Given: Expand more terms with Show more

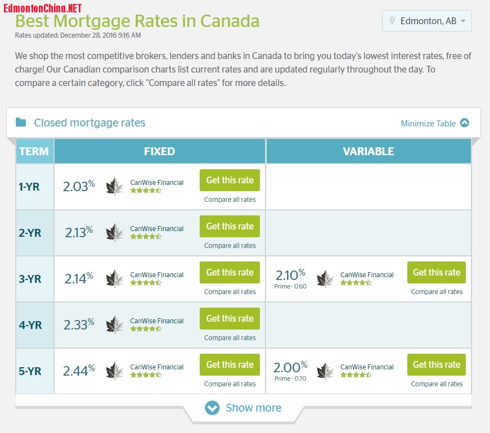Looking at the screenshot, I should tap(253, 408).
